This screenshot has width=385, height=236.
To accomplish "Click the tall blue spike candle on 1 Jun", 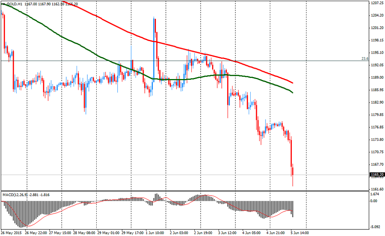I will click(154, 49).
